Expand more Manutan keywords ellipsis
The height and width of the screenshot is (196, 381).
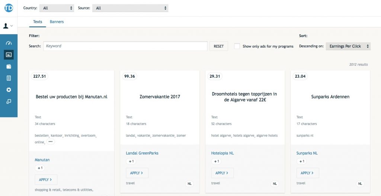coord(51,142)
